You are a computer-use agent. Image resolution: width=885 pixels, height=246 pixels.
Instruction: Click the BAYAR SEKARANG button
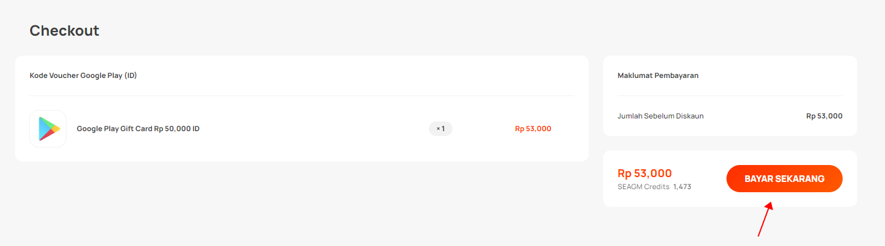(x=784, y=179)
